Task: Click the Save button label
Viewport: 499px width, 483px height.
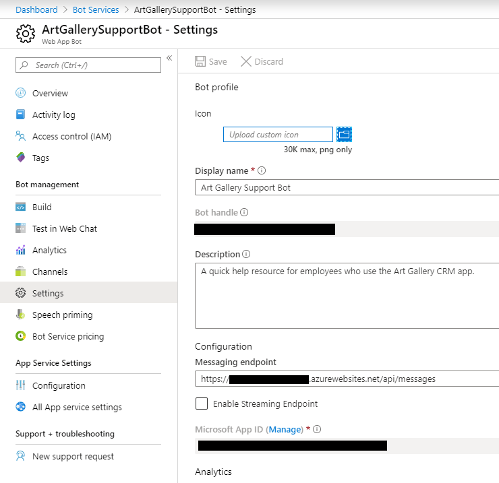Action: click(x=218, y=62)
